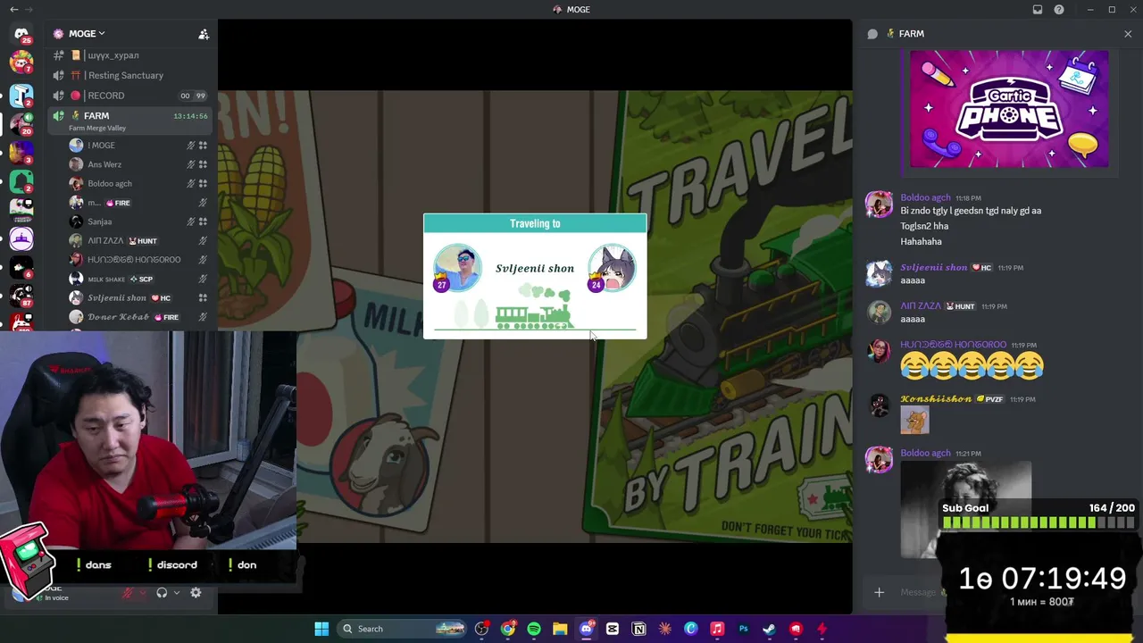The height and width of the screenshot is (643, 1143).
Task: Click the HUNT tag in the voice list
Action: 143,241
